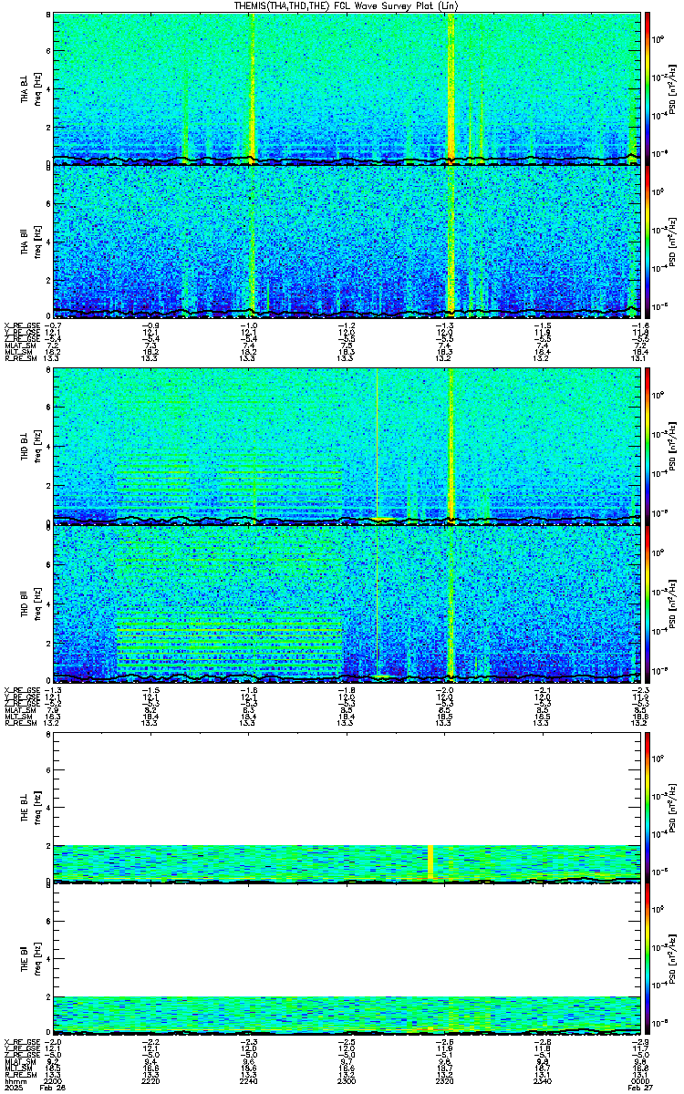This screenshot has height=1094, width=684.
Task: Click the 2200 time label at bottom
Action: [x=54, y=1081]
